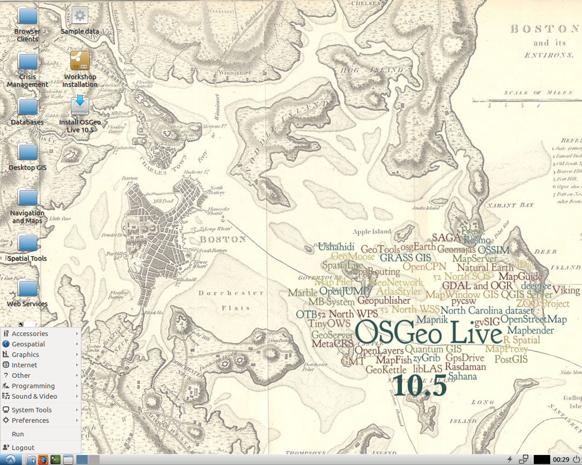The height and width of the screenshot is (465, 582).
Task: Click the power button in the panel corner
Action: (x=577, y=460)
